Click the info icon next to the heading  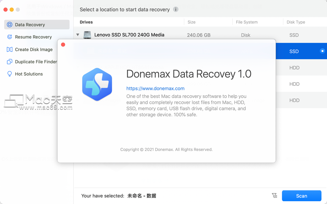click(176, 10)
